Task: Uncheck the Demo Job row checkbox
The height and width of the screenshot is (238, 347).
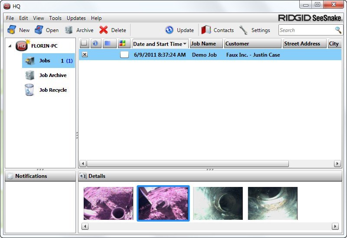Action: (x=85, y=55)
